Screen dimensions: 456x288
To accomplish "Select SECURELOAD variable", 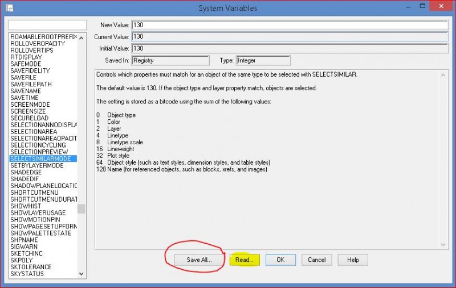I will 30,118.
